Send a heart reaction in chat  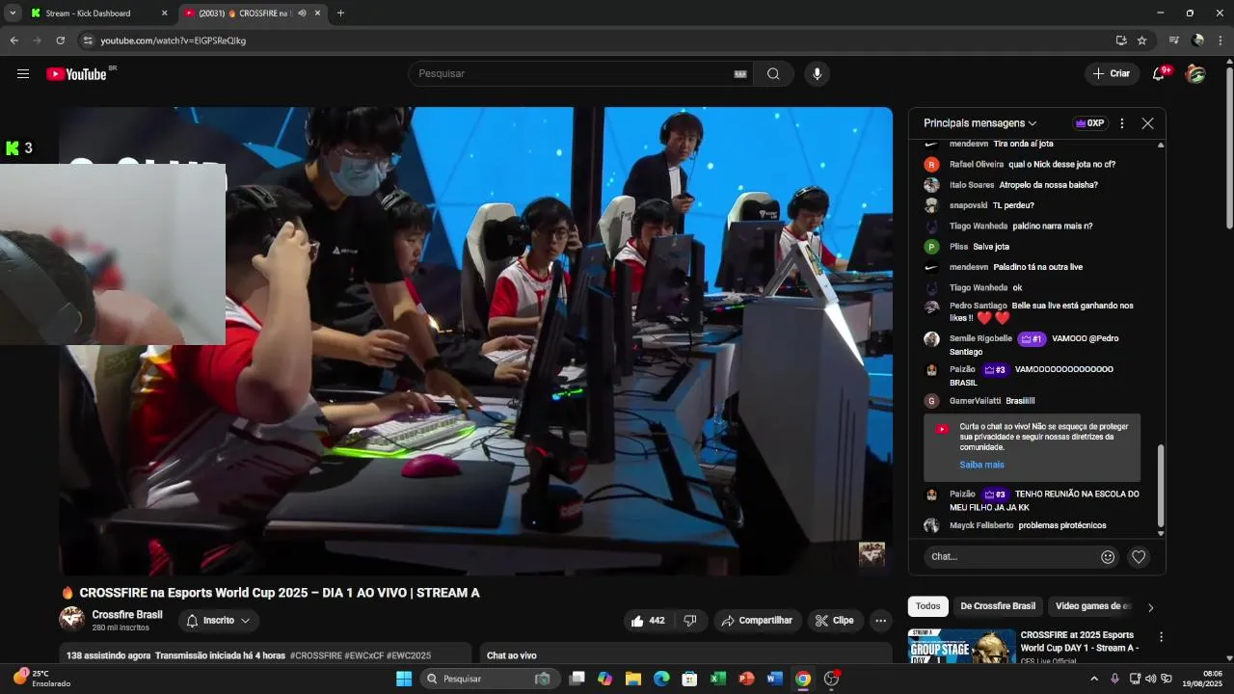click(1139, 556)
